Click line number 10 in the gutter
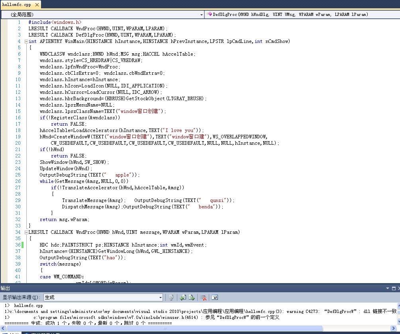Screen dimensions: 400x334 click(x=18, y=80)
